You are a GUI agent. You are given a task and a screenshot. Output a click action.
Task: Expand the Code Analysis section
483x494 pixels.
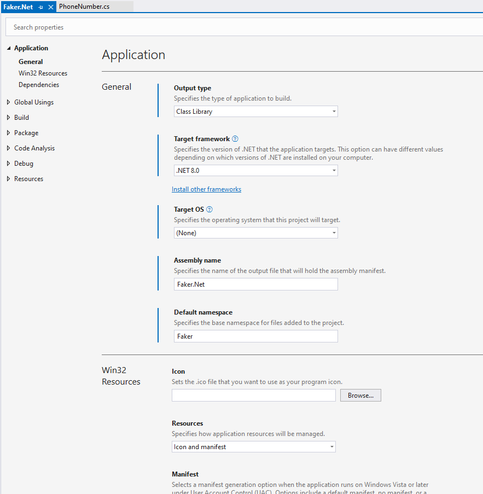click(9, 148)
